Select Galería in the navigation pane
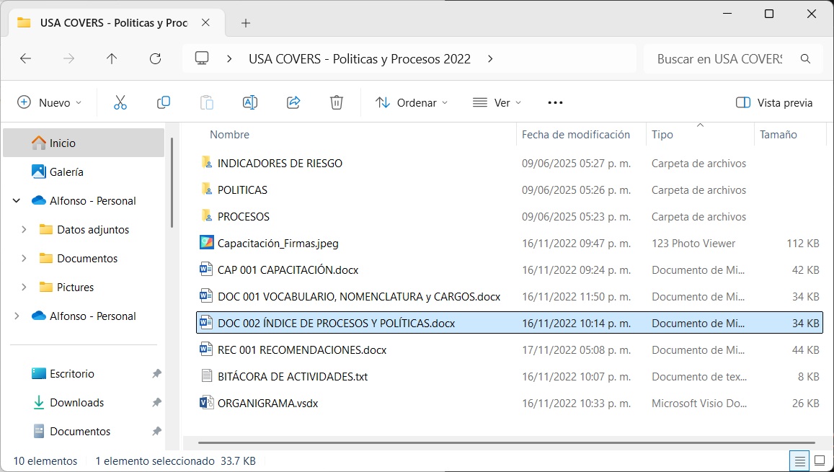This screenshot has height=472, width=834. click(66, 172)
